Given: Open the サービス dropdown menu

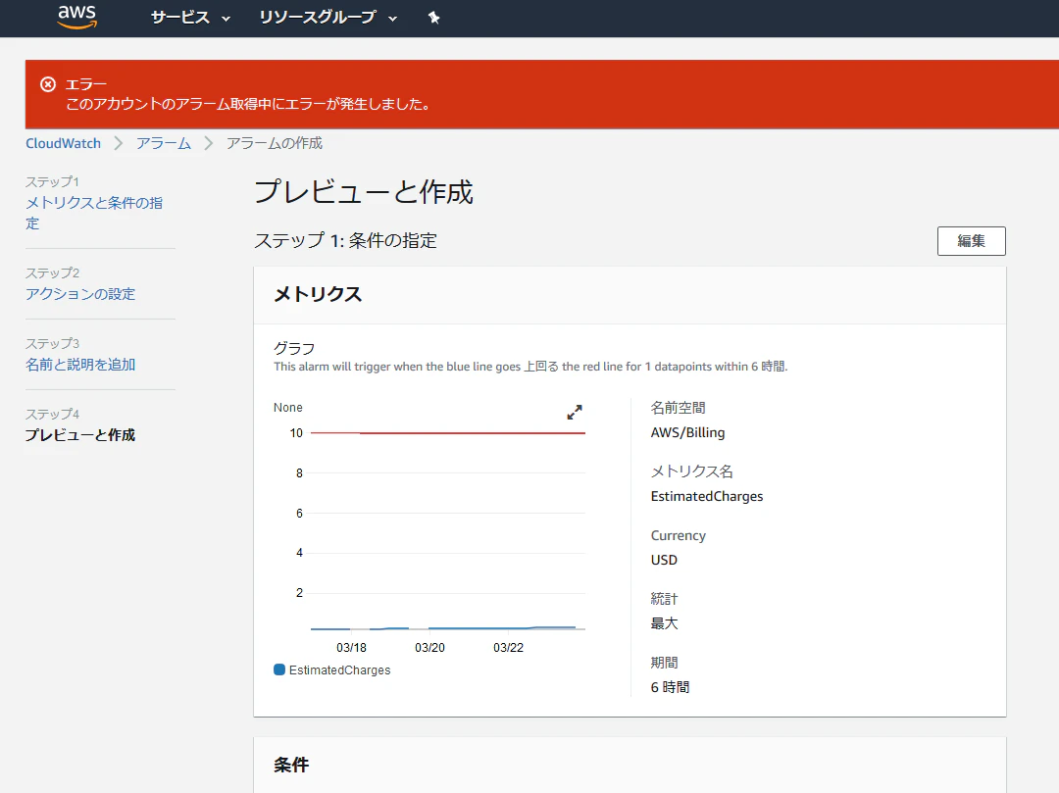Looking at the screenshot, I should 190,18.
